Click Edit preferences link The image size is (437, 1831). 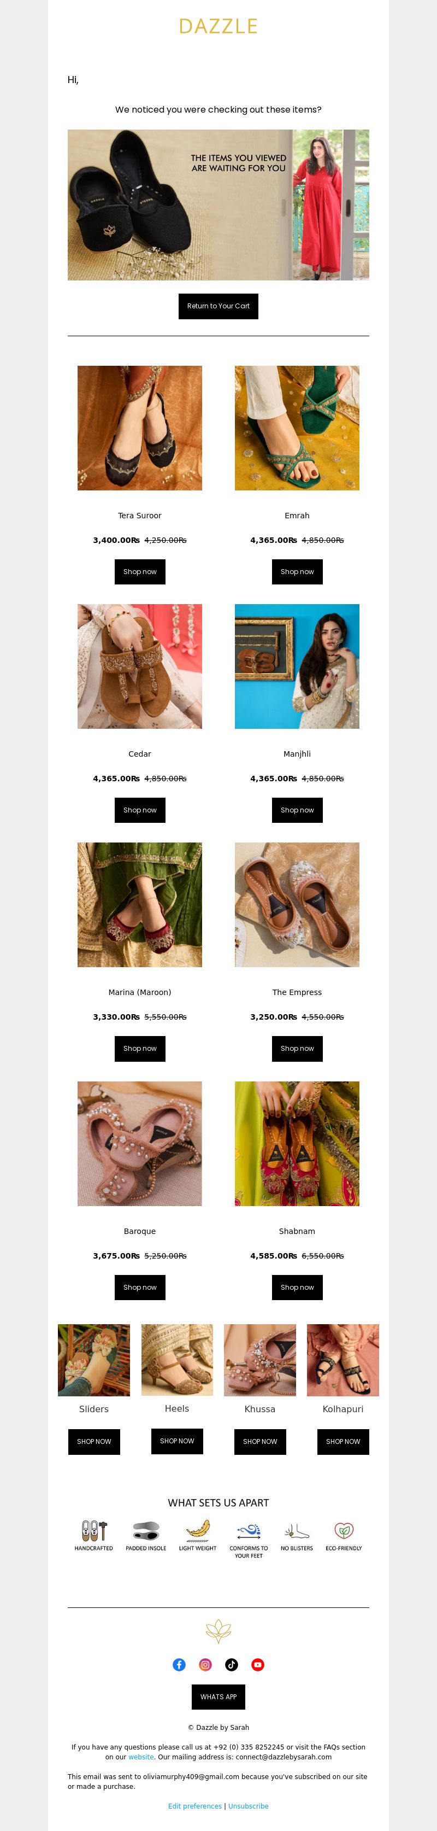[x=194, y=1805]
